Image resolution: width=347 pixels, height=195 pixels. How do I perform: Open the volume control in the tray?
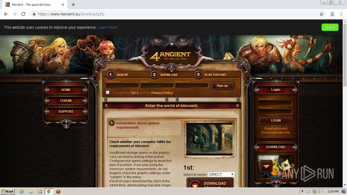tap(308, 191)
